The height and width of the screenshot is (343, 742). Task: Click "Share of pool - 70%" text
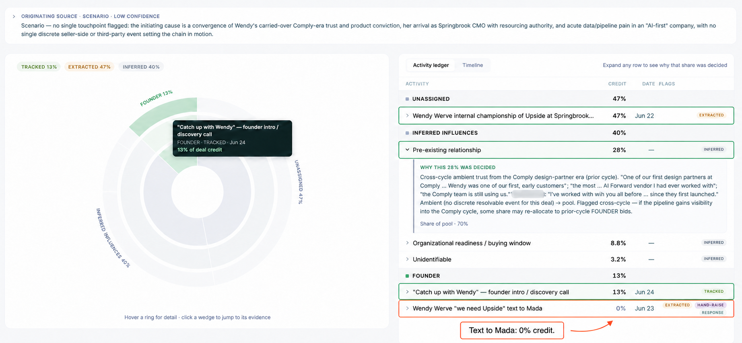[x=444, y=224]
